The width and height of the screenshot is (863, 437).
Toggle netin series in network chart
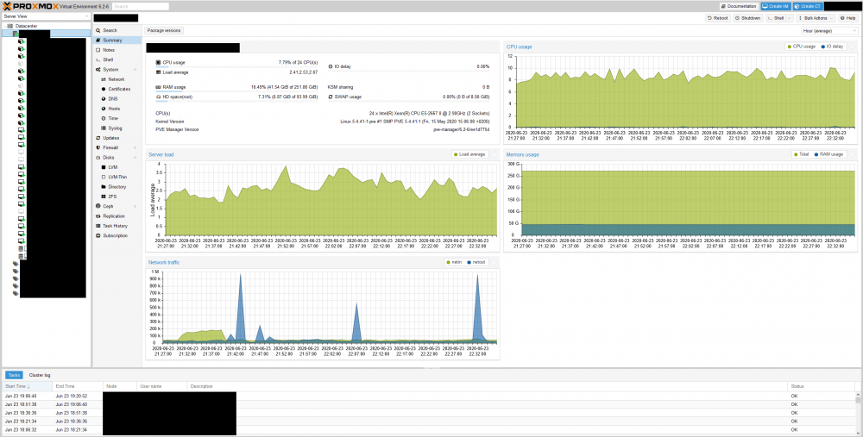tap(454, 262)
